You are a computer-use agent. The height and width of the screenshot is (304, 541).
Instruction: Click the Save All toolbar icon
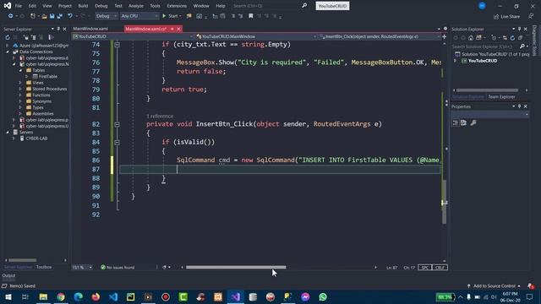click(x=59, y=16)
